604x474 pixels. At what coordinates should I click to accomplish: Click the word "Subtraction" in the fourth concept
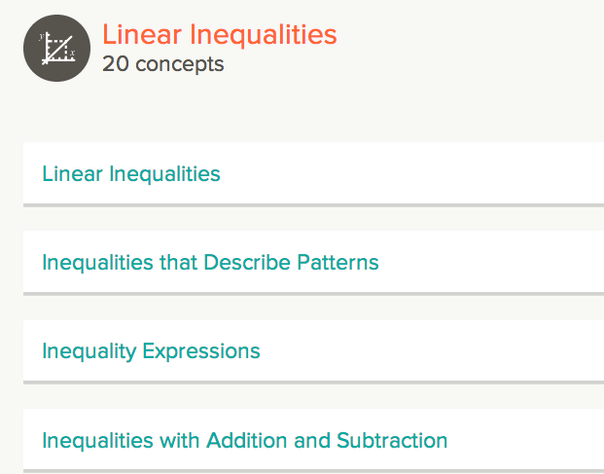point(392,440)
